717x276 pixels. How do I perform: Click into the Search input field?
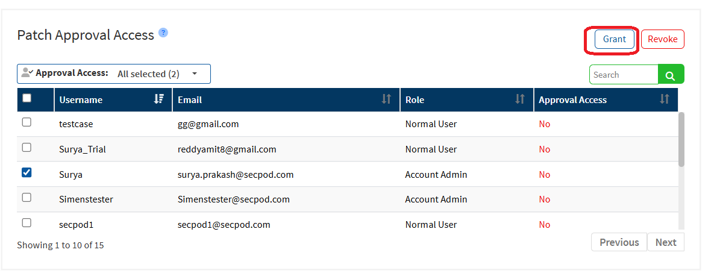click(x=623, y=75)
